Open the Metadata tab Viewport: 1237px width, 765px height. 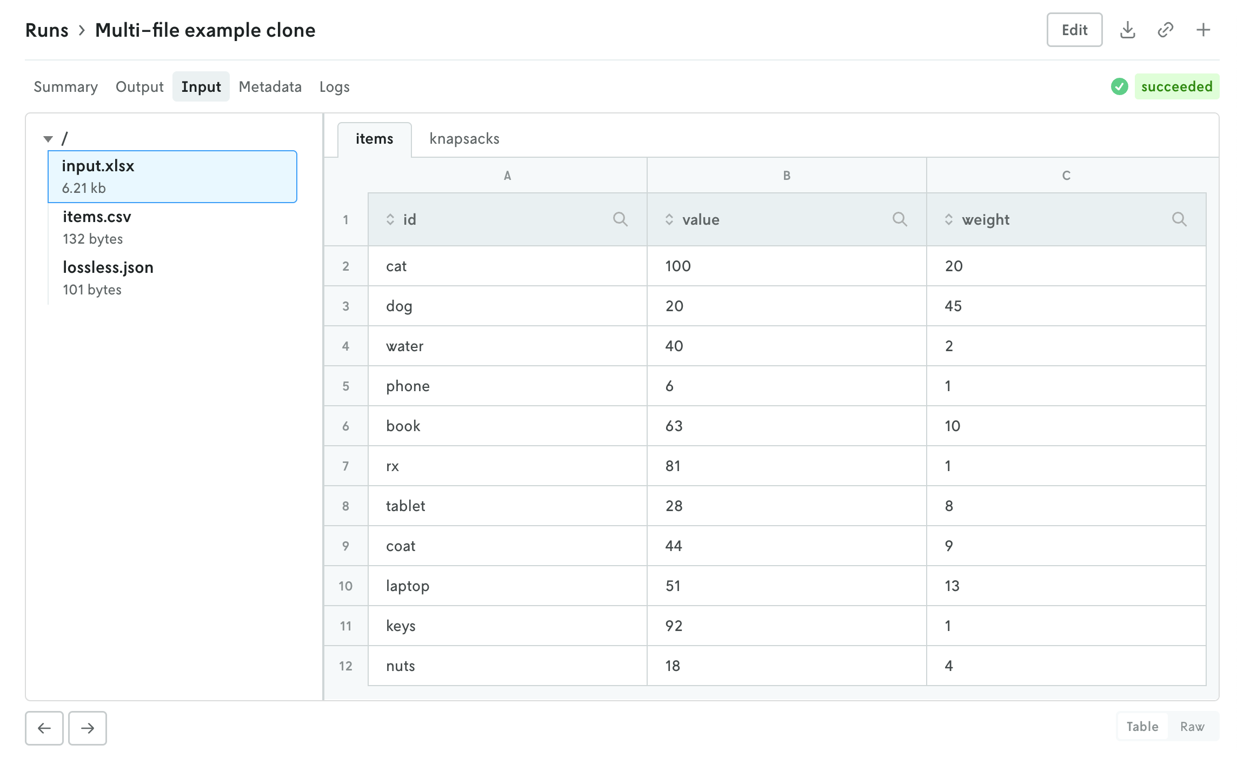[270, 86]
